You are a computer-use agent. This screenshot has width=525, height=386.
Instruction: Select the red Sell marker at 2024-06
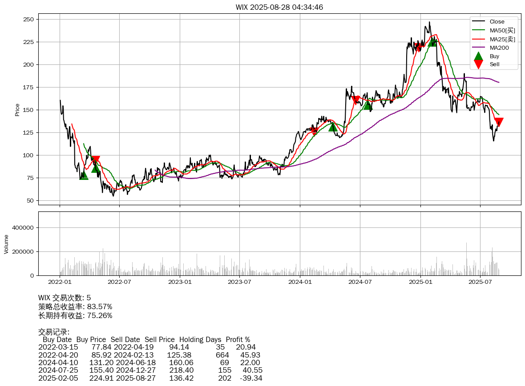click(x=355, y=100)
